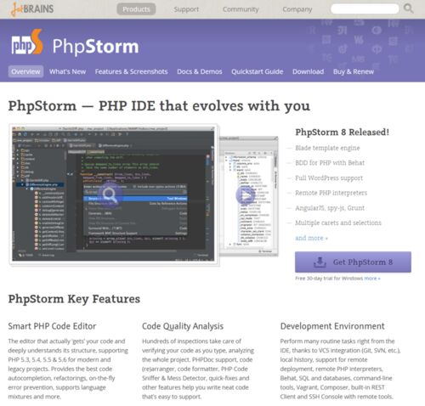Click 'PhpStorm Key Features' heading
Screen dimensions: 425x406
[74, 299]
